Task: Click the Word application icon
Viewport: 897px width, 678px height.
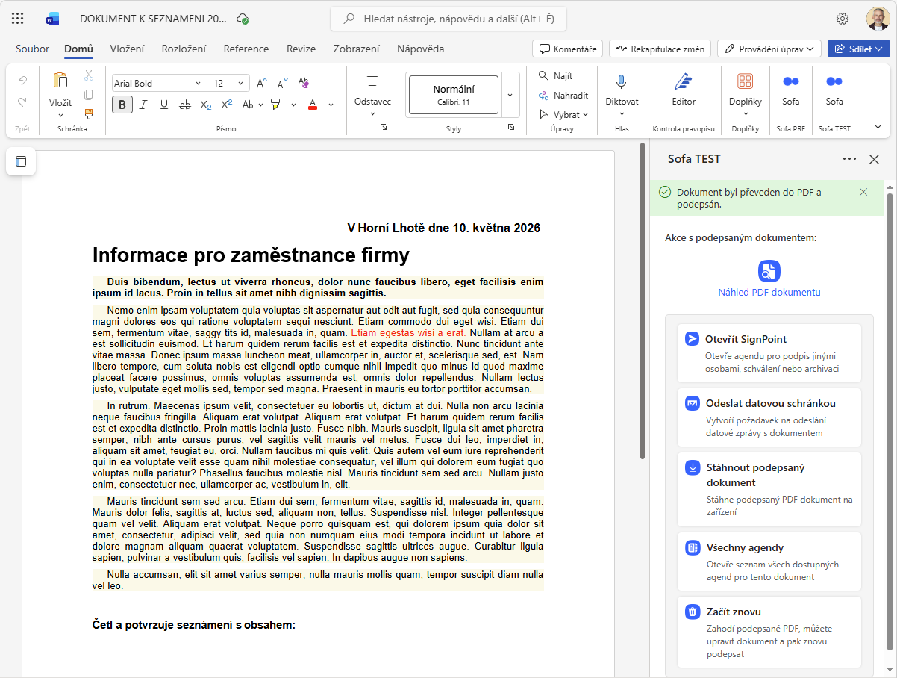Action: click(52, 19)
